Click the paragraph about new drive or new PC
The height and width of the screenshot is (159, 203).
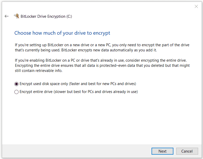102,48
